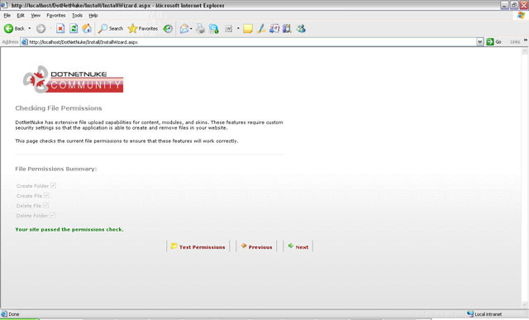
Task: Expand the Edit button dropdown arrow
Action: tap(238, 29)
